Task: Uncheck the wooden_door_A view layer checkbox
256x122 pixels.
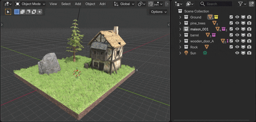Action: (x=231, y=41)
